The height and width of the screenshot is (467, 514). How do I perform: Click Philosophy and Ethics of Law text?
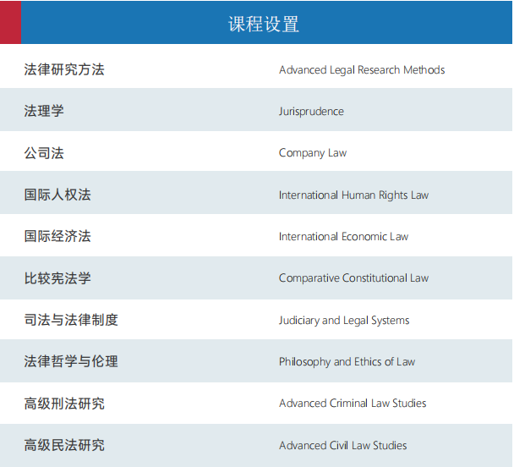347,362
